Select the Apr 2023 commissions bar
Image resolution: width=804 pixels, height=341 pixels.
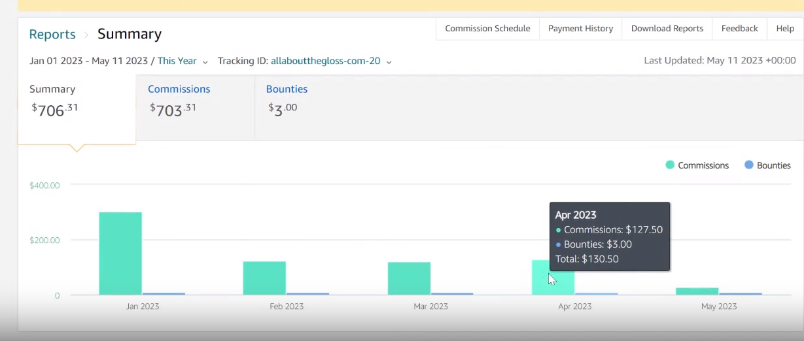(x=553, y=278)
